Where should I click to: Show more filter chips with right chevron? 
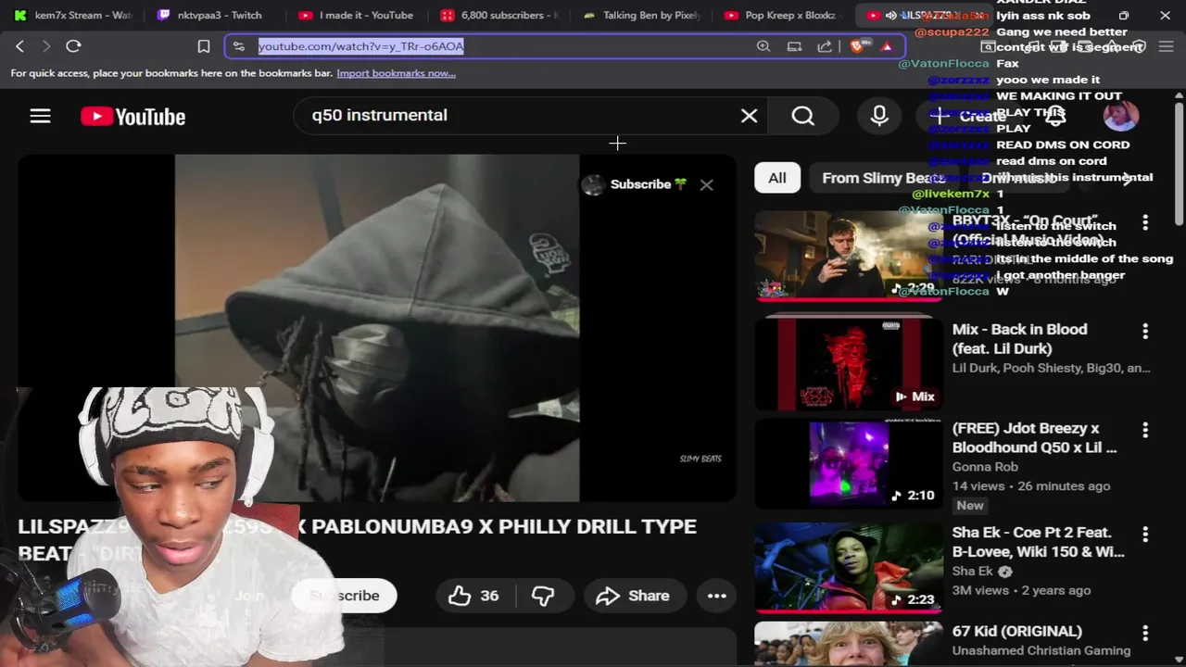(1128, 178)
